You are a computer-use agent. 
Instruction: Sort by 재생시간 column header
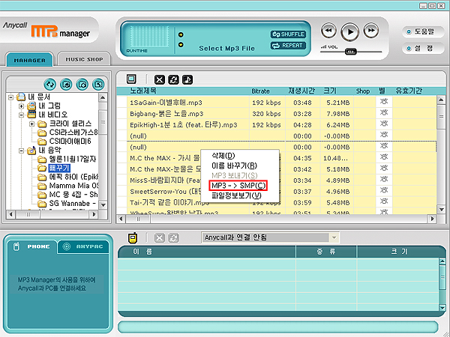(x=301, y=91)
